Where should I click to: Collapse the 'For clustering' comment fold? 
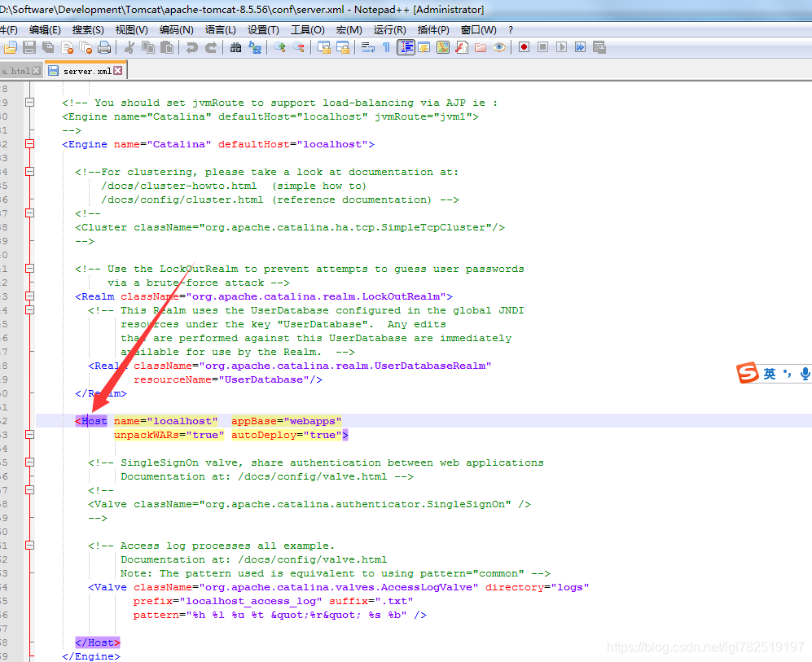(30, 171)
